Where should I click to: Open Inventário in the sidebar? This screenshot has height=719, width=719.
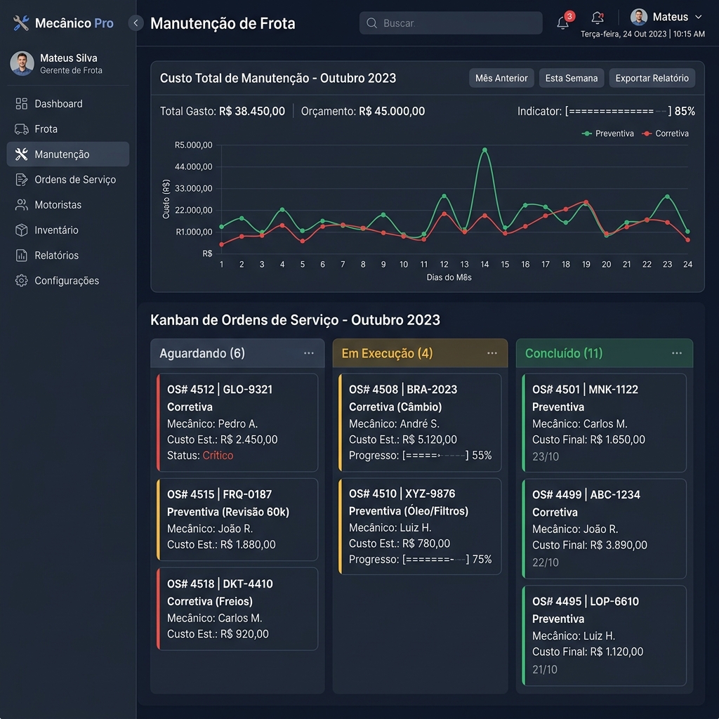(x=68, y=230)
